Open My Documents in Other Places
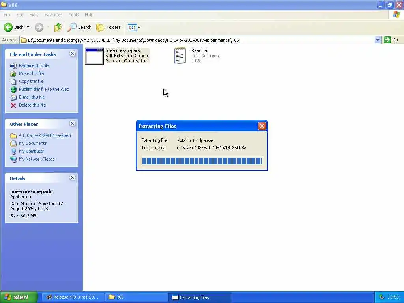 (33, 143)
